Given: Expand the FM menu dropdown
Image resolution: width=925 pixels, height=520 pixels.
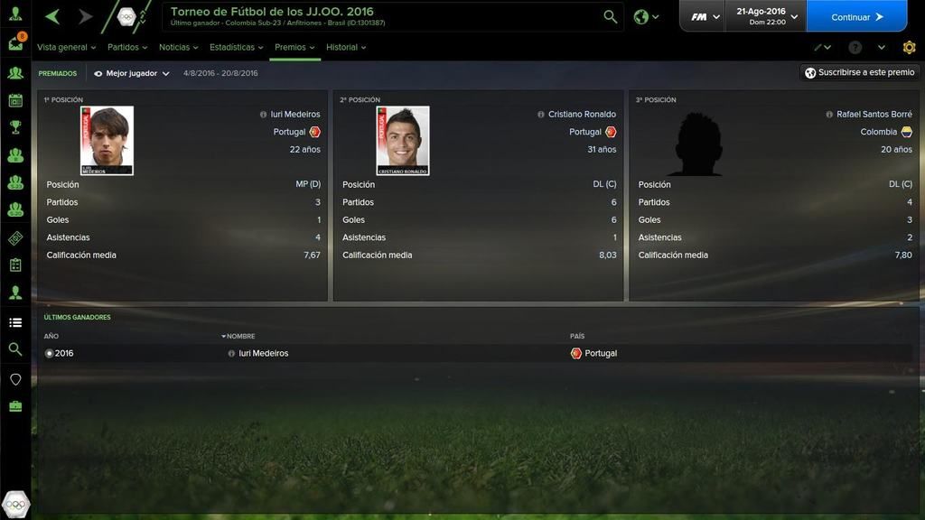Looking at the screenshot, I should (x=705, y=16).
